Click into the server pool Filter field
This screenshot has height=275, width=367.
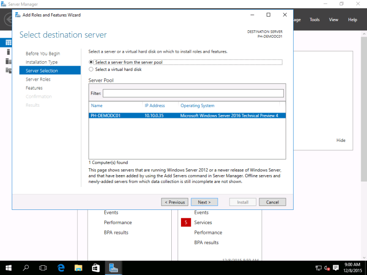point(193,93)
